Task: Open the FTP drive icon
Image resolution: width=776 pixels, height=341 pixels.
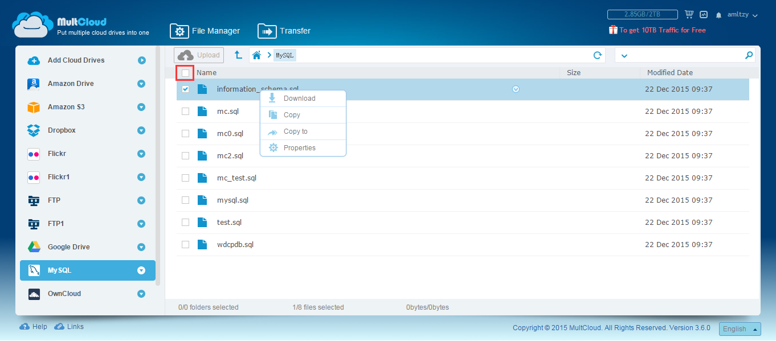Action: click(34, 200)
